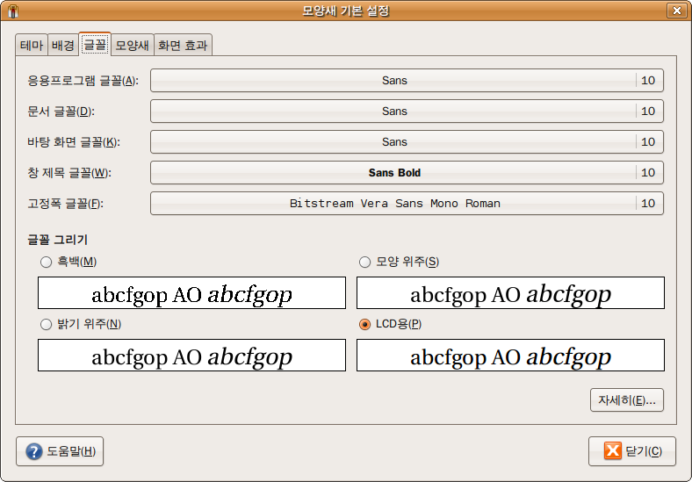Click the 닫기(C) close button
The image size is (692, 482).
click(x=632, y=451)
